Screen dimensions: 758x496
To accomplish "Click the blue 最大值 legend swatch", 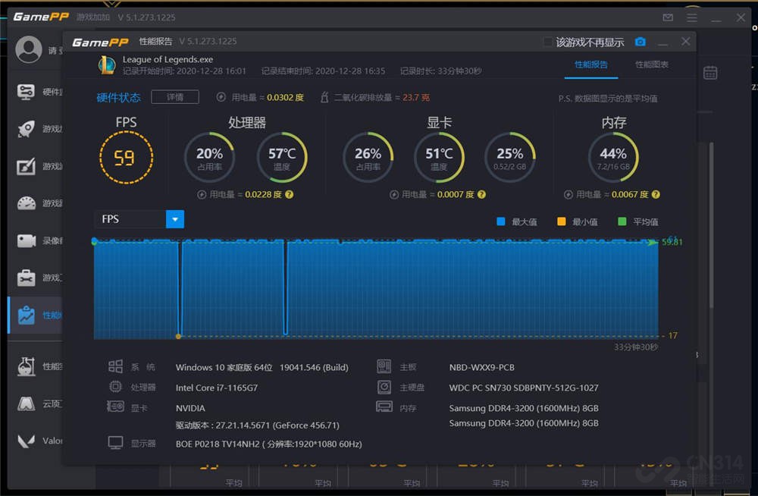I will (501, 221).
